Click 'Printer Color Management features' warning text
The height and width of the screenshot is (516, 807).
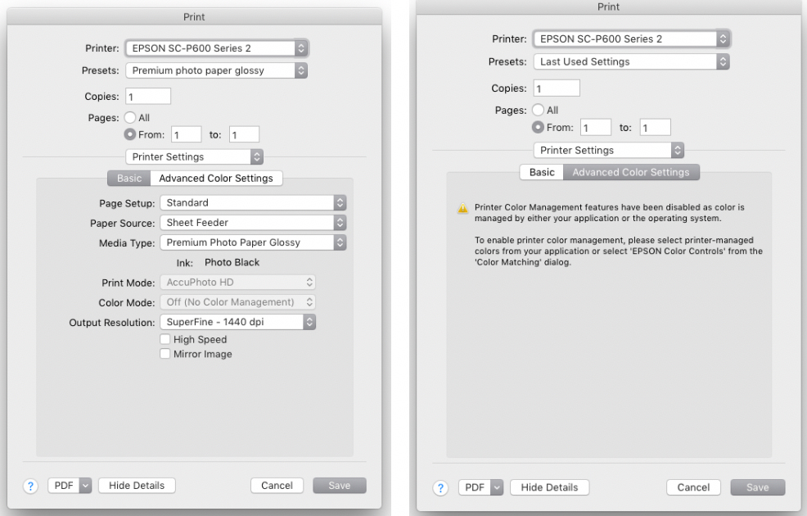coord(610,213)
